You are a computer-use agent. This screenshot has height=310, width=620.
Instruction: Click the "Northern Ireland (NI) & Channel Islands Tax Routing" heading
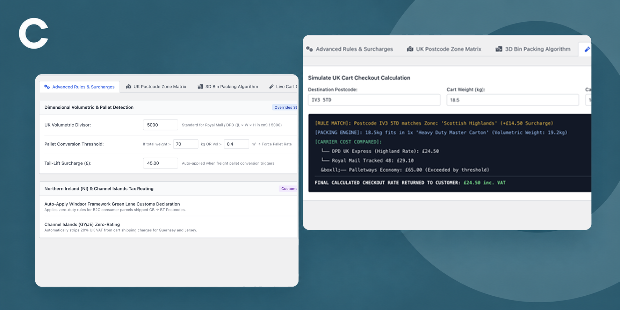click(99, 189)
